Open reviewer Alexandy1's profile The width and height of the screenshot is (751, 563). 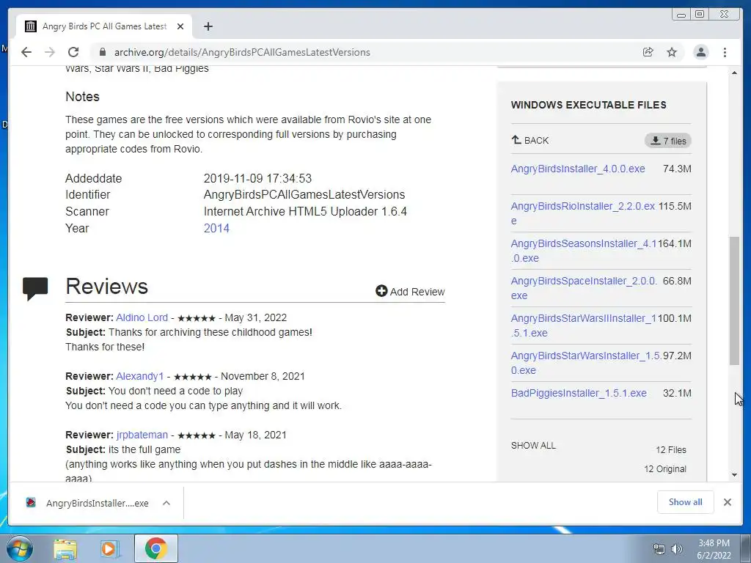[140, 376]
